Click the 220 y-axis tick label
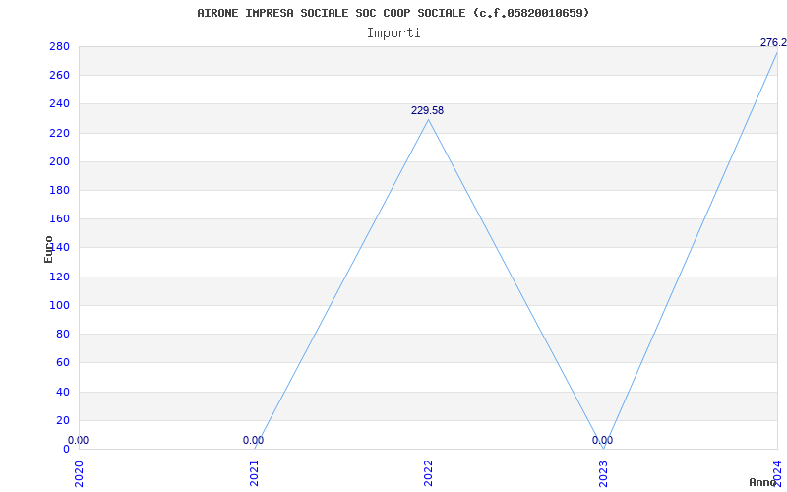The height and width of the screenshot is (492, 787). tap(59, 133)
